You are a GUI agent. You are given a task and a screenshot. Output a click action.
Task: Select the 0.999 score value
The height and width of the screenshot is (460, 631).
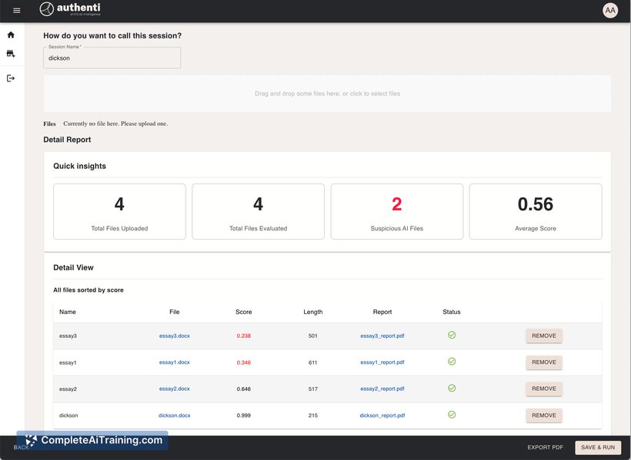(243, 415)
